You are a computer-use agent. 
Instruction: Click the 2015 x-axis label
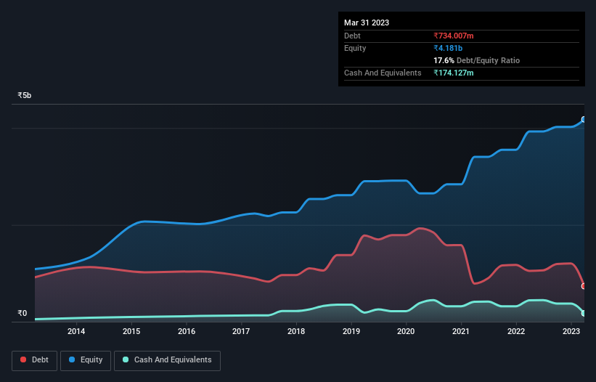coord(131,331)
